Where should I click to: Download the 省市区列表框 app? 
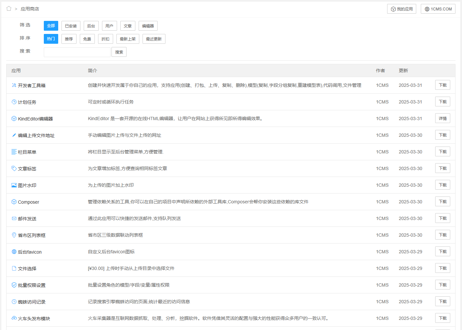point(443,235)
